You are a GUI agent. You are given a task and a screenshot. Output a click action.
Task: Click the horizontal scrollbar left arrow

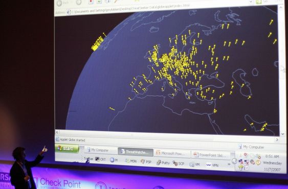point(57,132)
